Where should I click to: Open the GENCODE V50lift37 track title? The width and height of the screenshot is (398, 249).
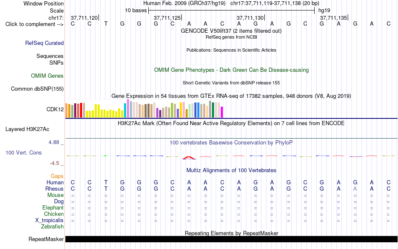pos(231,31)
